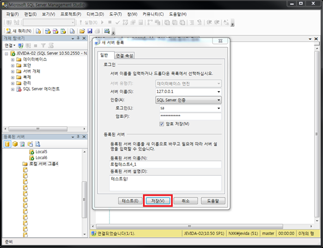Open the available databases combo box in toolbar

coord(49,22)
